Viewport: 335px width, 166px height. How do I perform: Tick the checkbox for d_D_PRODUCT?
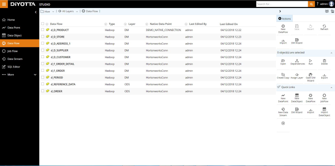[43, 30]
